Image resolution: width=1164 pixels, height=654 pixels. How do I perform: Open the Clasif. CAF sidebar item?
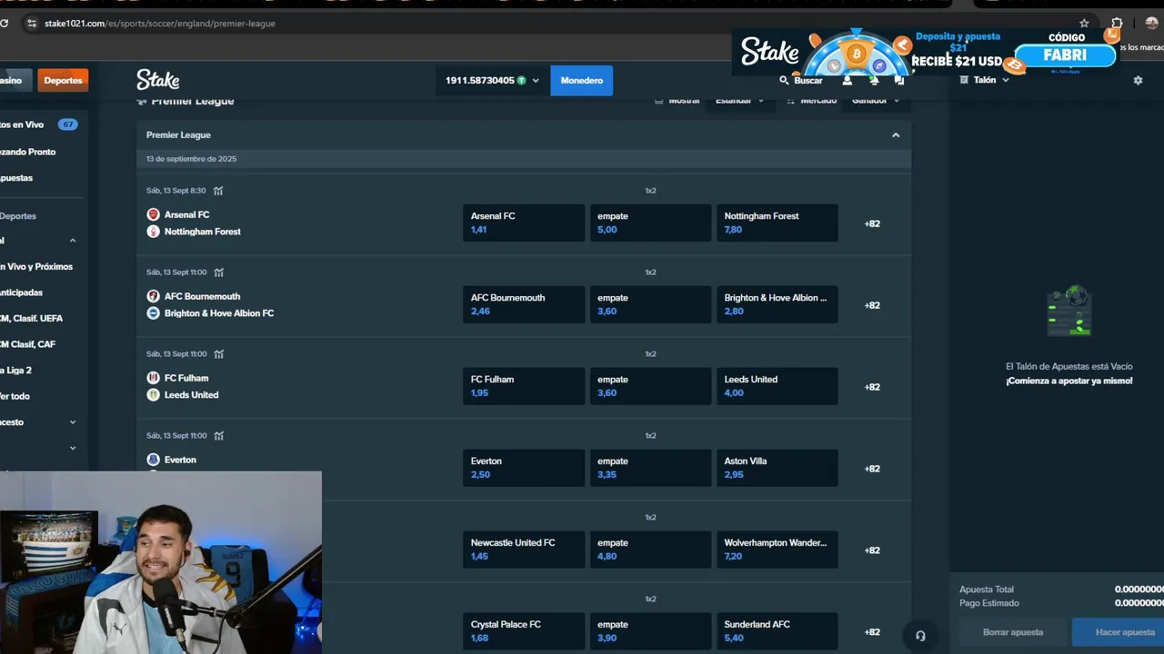pos(30,344)
